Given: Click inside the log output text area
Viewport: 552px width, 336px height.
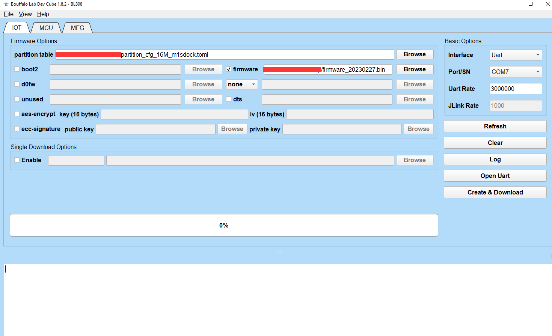Looking at the screenshot, I should point(277,300).
